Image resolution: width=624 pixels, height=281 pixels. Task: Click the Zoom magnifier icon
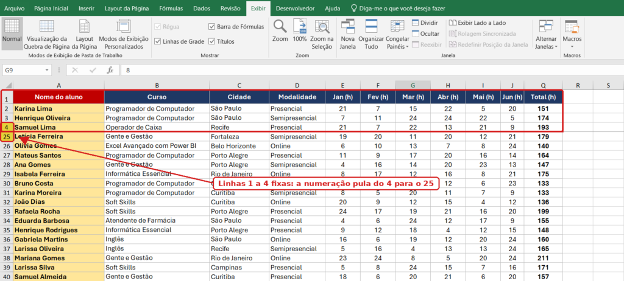click(280, 26)
